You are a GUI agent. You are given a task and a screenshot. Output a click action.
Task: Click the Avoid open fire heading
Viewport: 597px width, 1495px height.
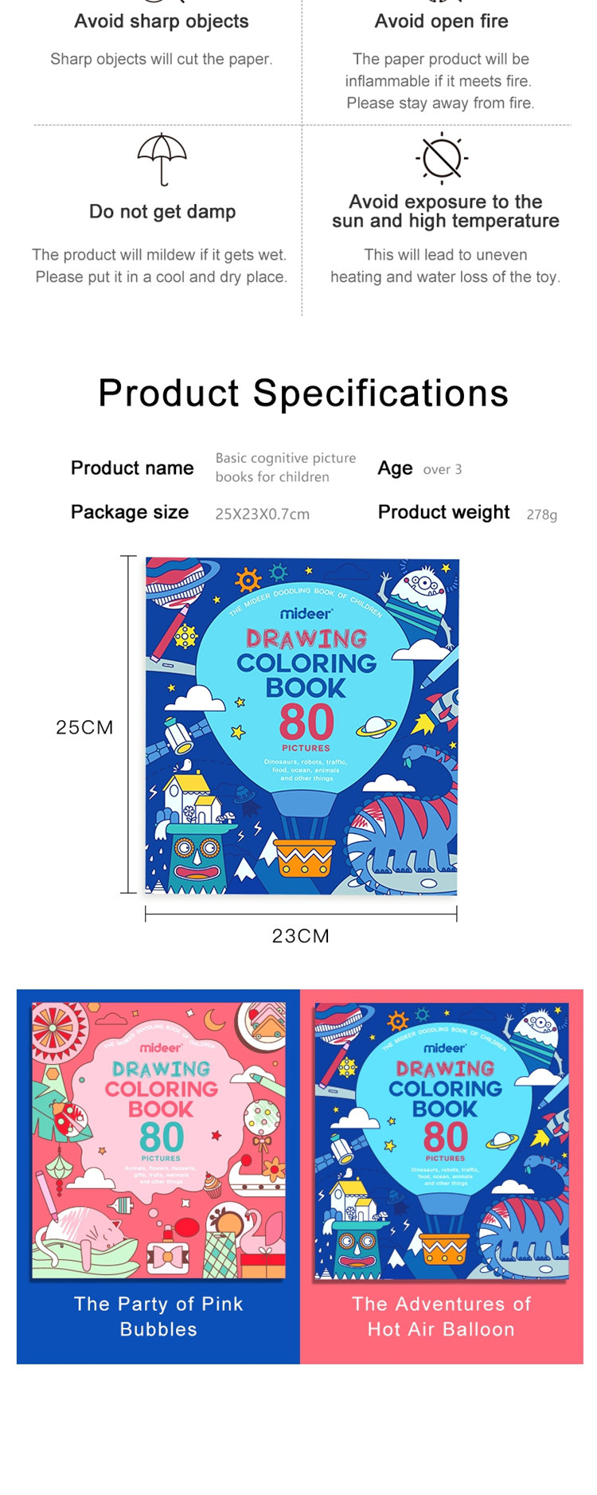click(x=441, y=22)
